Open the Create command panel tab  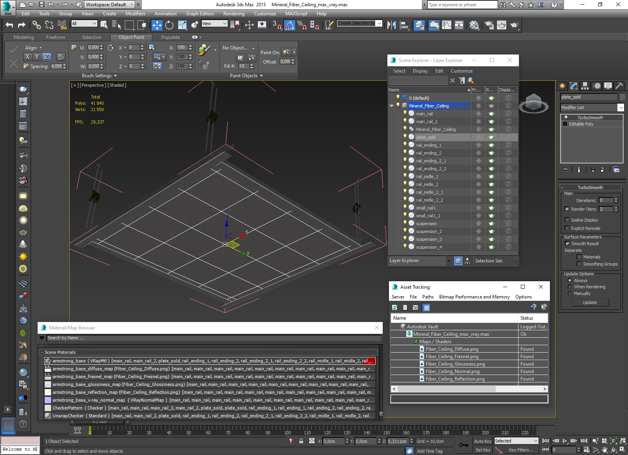tap(562, 86)
